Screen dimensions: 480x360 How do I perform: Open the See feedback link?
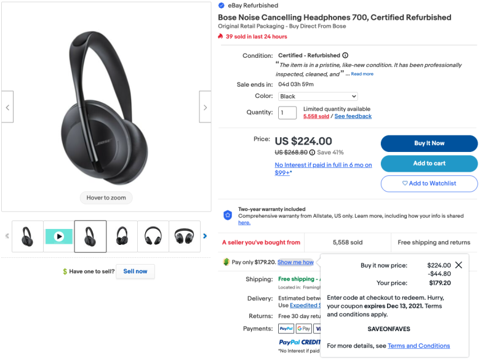[x=353, y=116]
